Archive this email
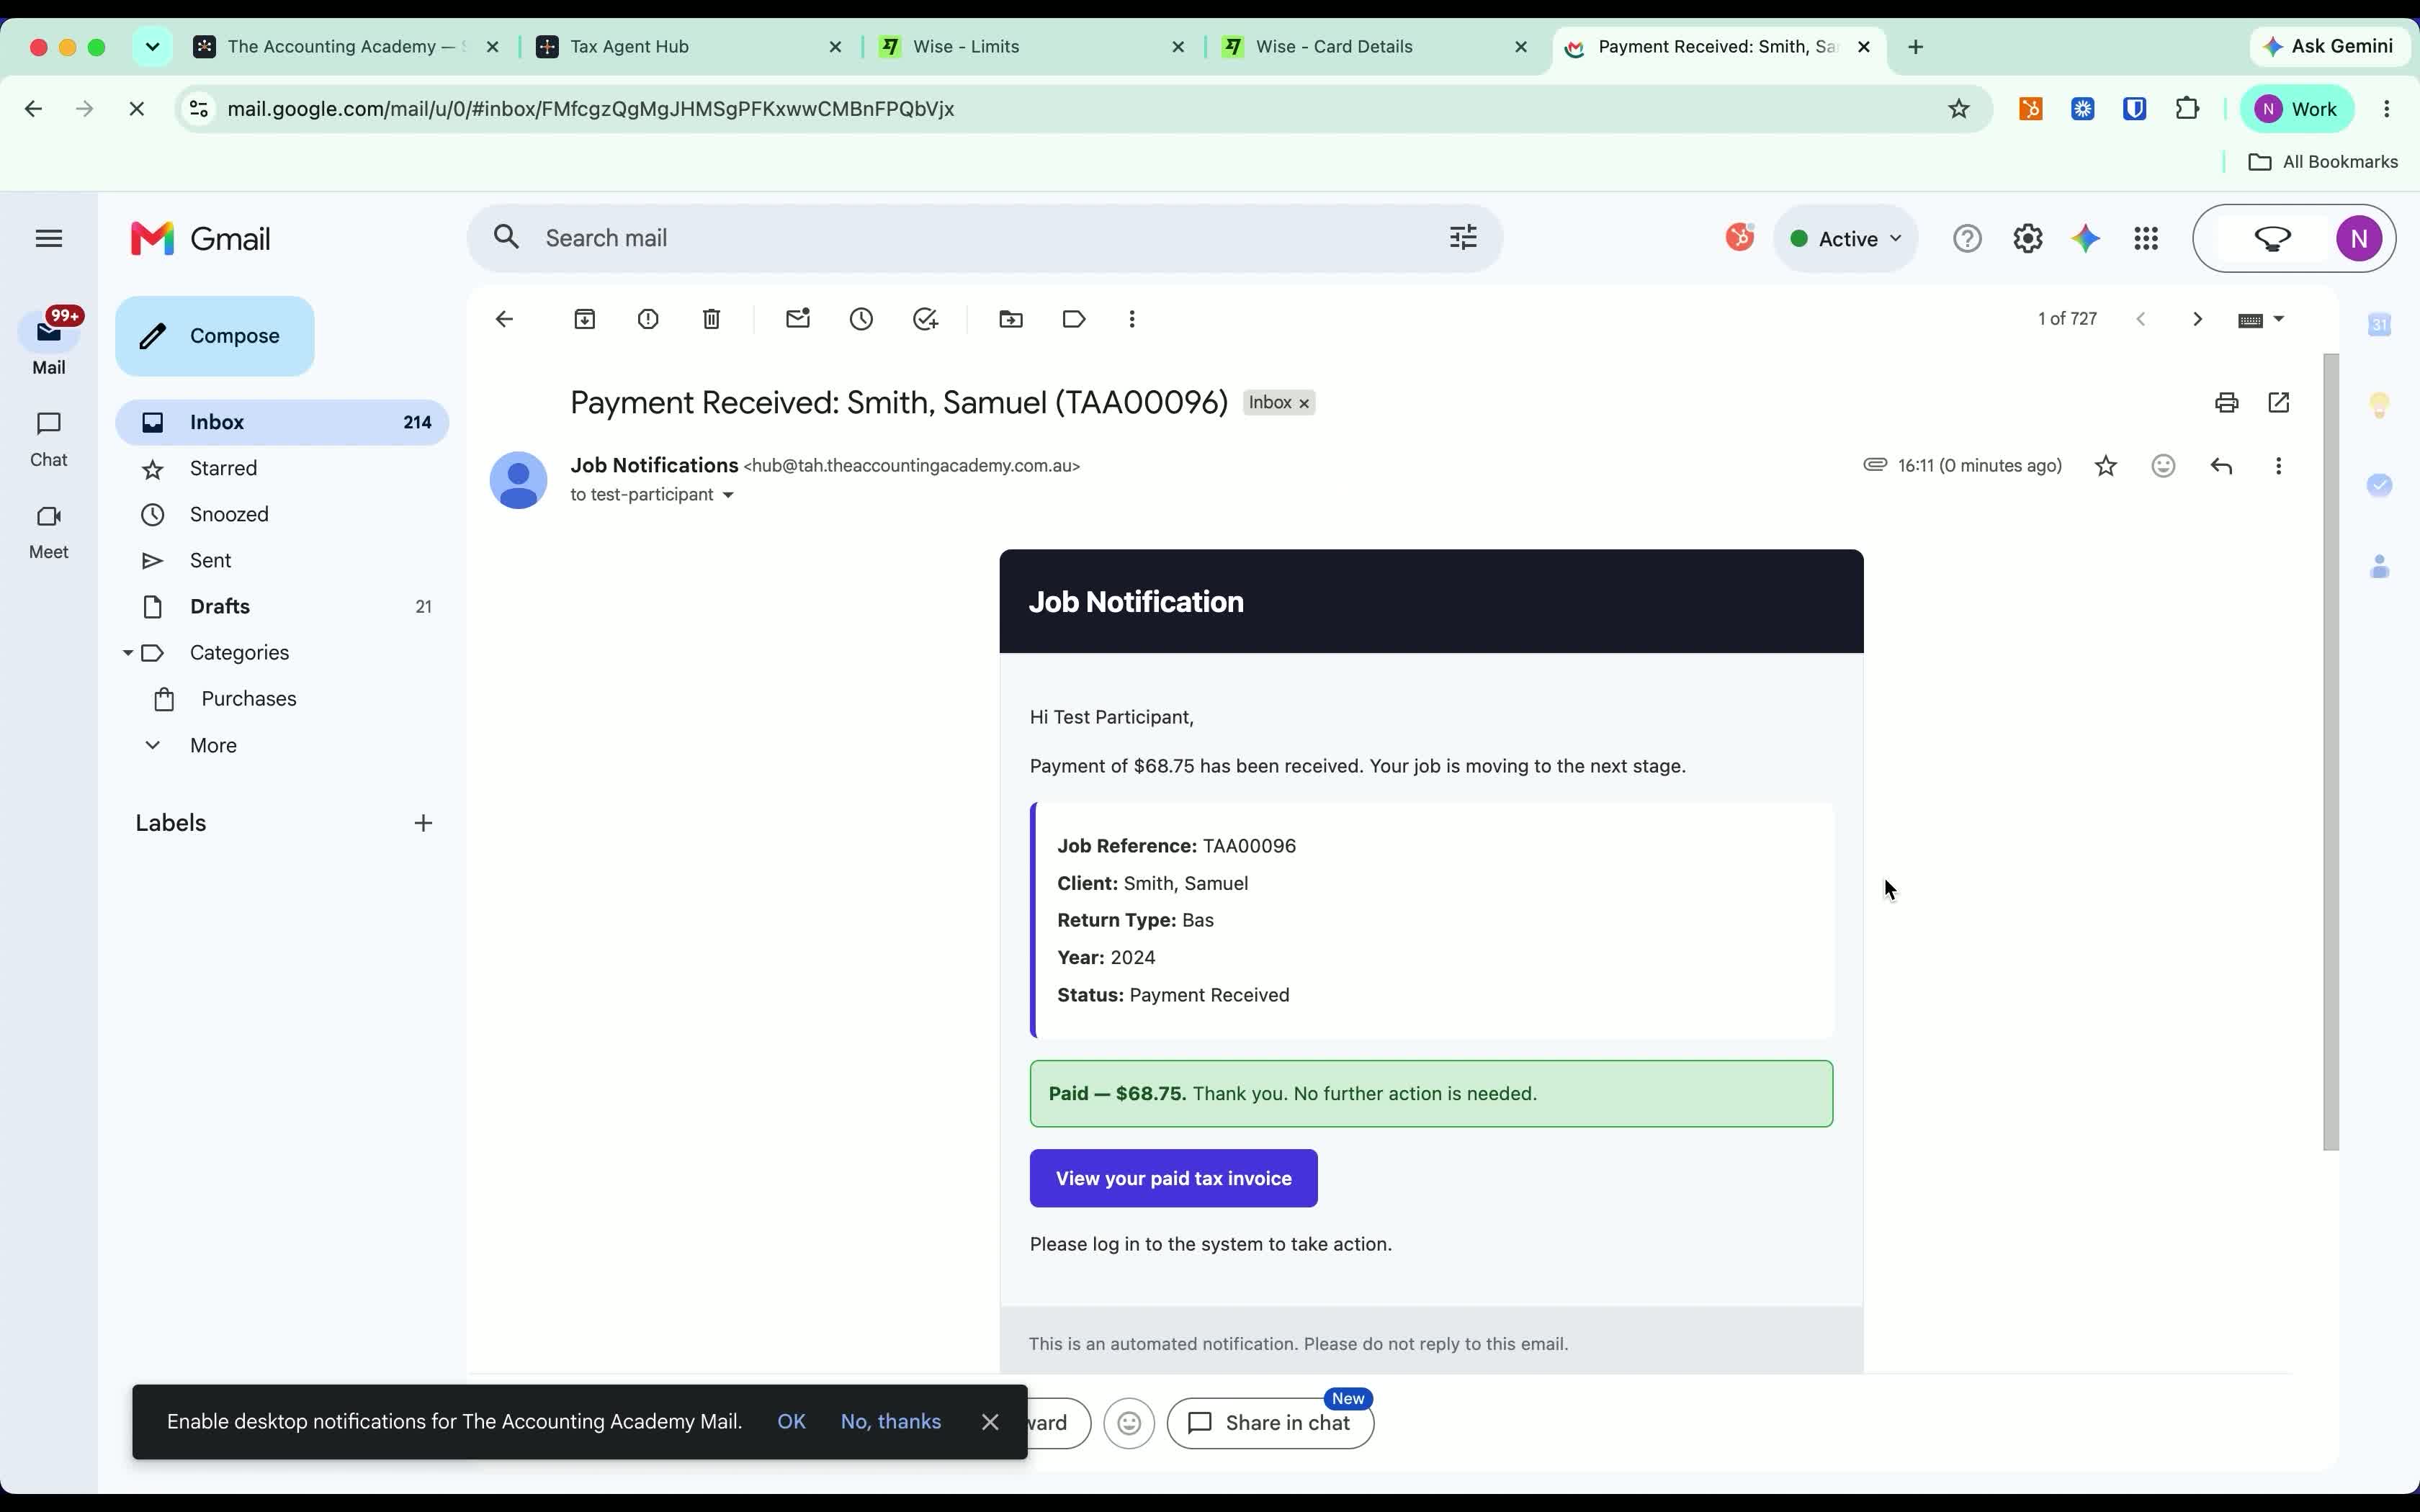 click(x=585, y=319)
